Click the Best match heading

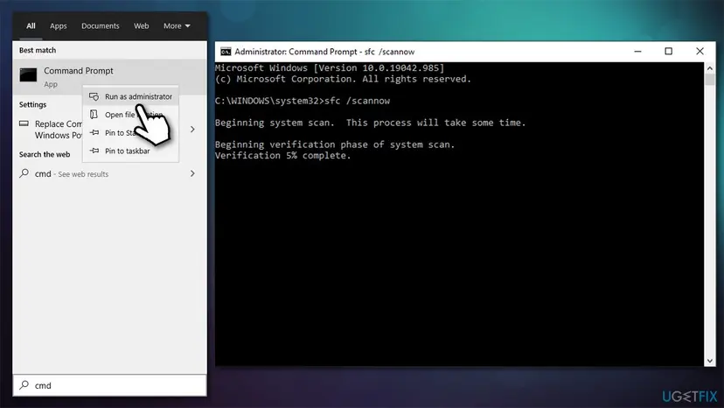click(38, 50)
